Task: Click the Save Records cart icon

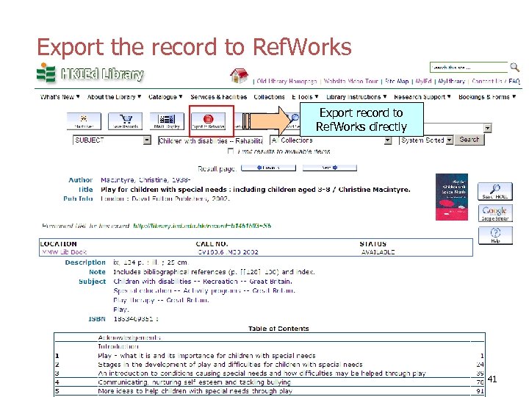Action: pyautogui.click(x=126, y=121)
